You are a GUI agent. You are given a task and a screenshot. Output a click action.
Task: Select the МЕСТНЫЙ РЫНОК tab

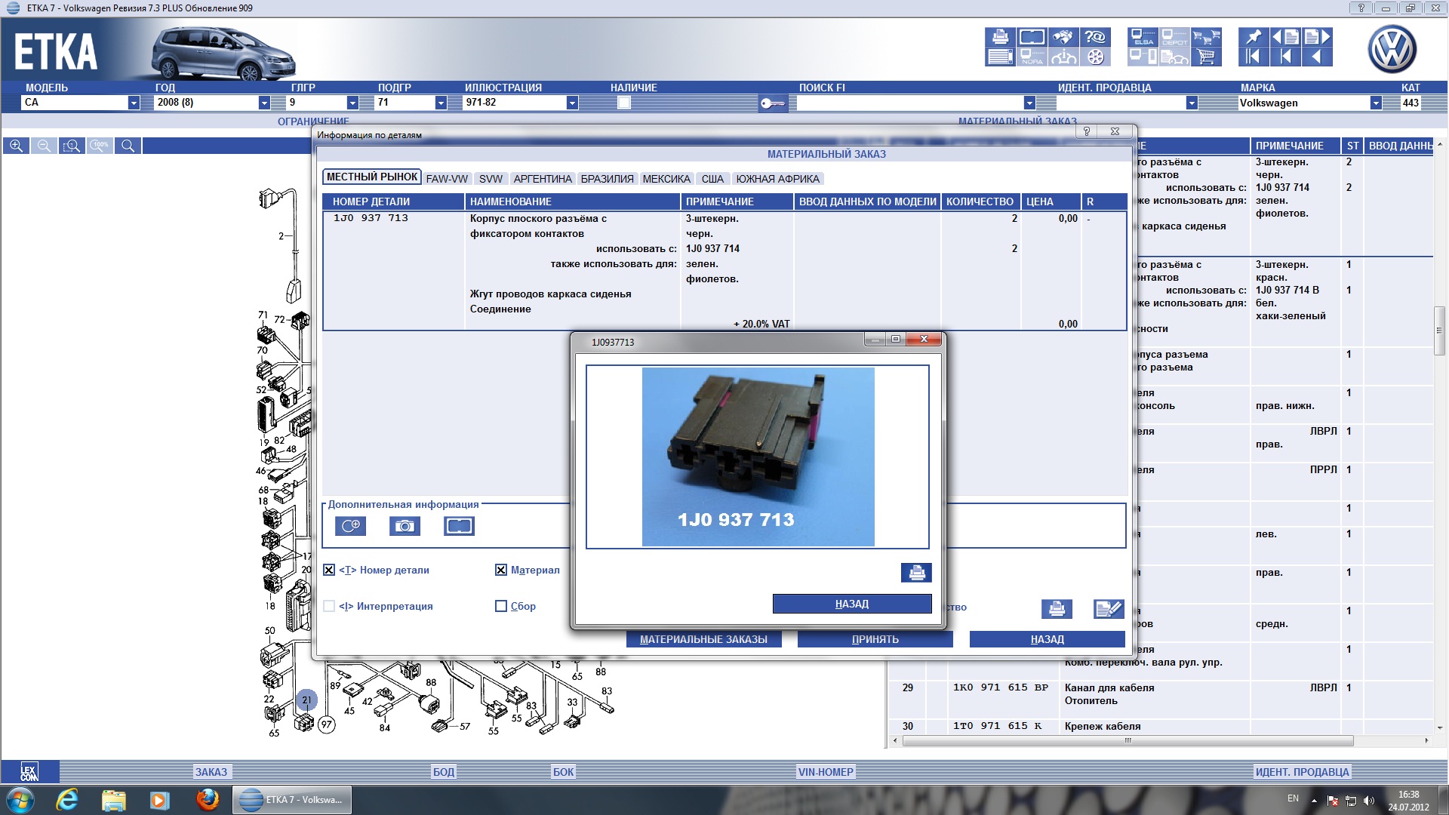pos(372,177)
